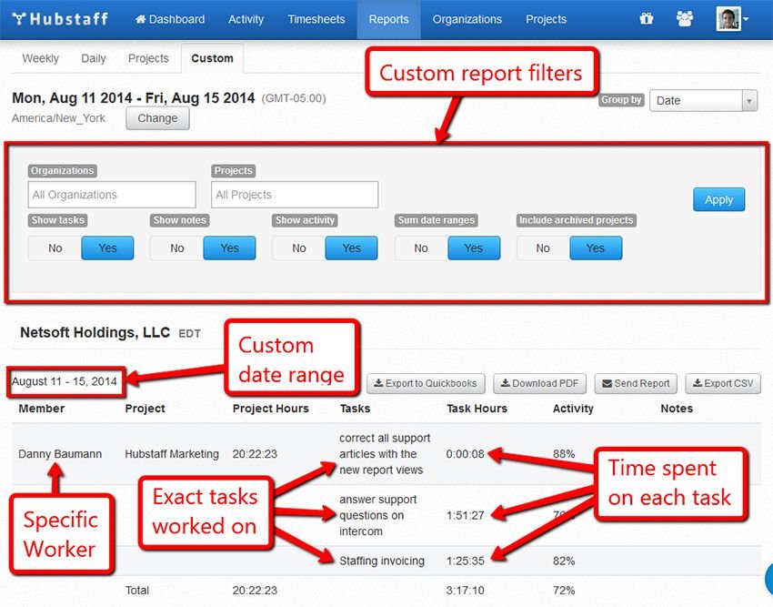The height and width of the screenshot is (607, 773).
Task: Click the Notes column header
Action: 677,409
